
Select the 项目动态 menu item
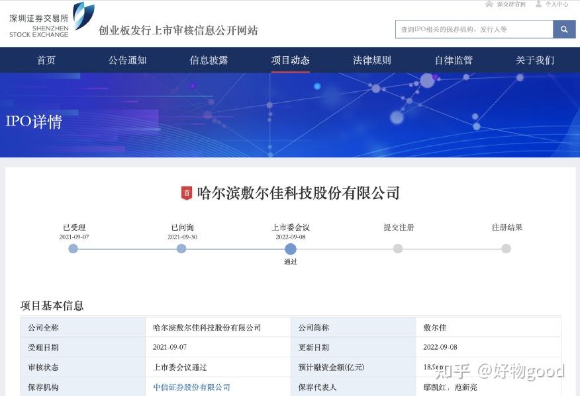point(291,60)
